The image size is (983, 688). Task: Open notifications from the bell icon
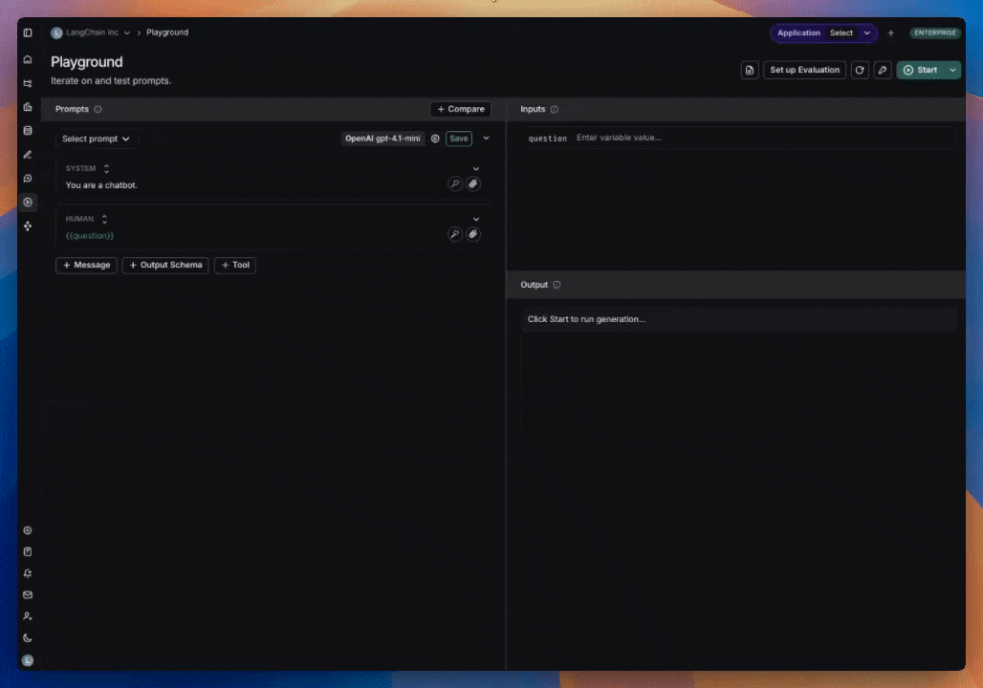tap(28, 572)
